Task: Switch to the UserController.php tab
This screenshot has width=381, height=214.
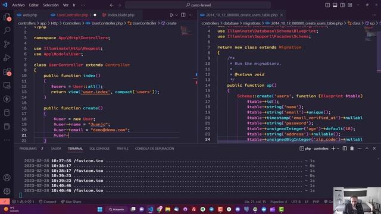Action: pos(73,15)
